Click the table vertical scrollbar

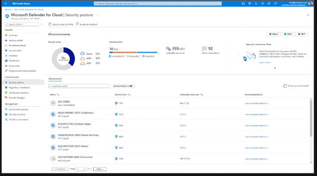[311, 118]
